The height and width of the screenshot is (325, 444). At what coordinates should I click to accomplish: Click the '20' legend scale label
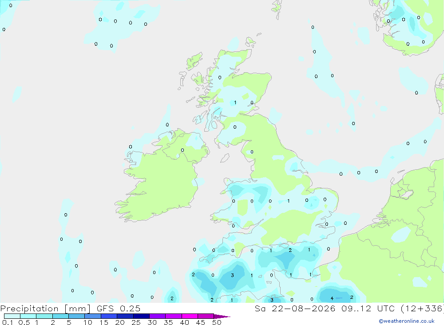(x=120, y=322)
